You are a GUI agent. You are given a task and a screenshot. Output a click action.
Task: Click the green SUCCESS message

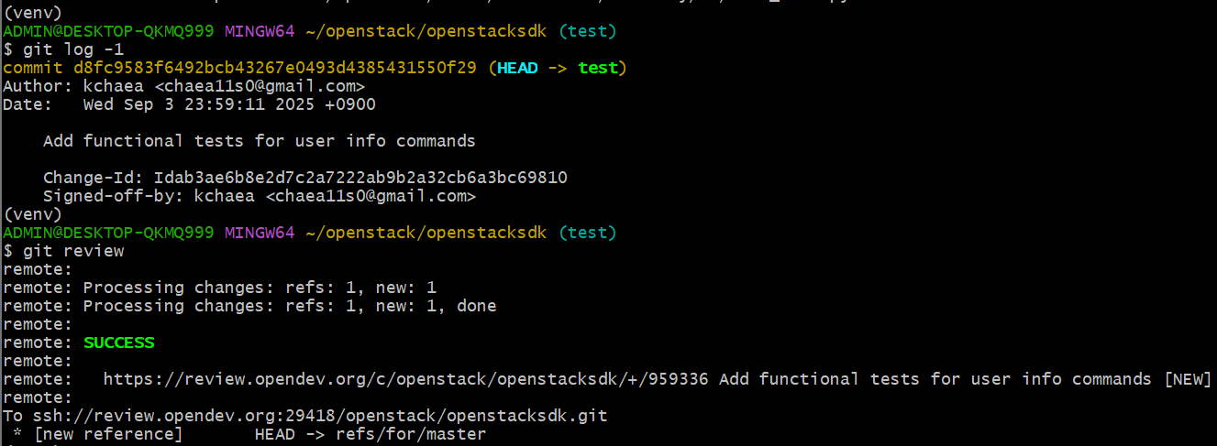[x=119, y=343]
